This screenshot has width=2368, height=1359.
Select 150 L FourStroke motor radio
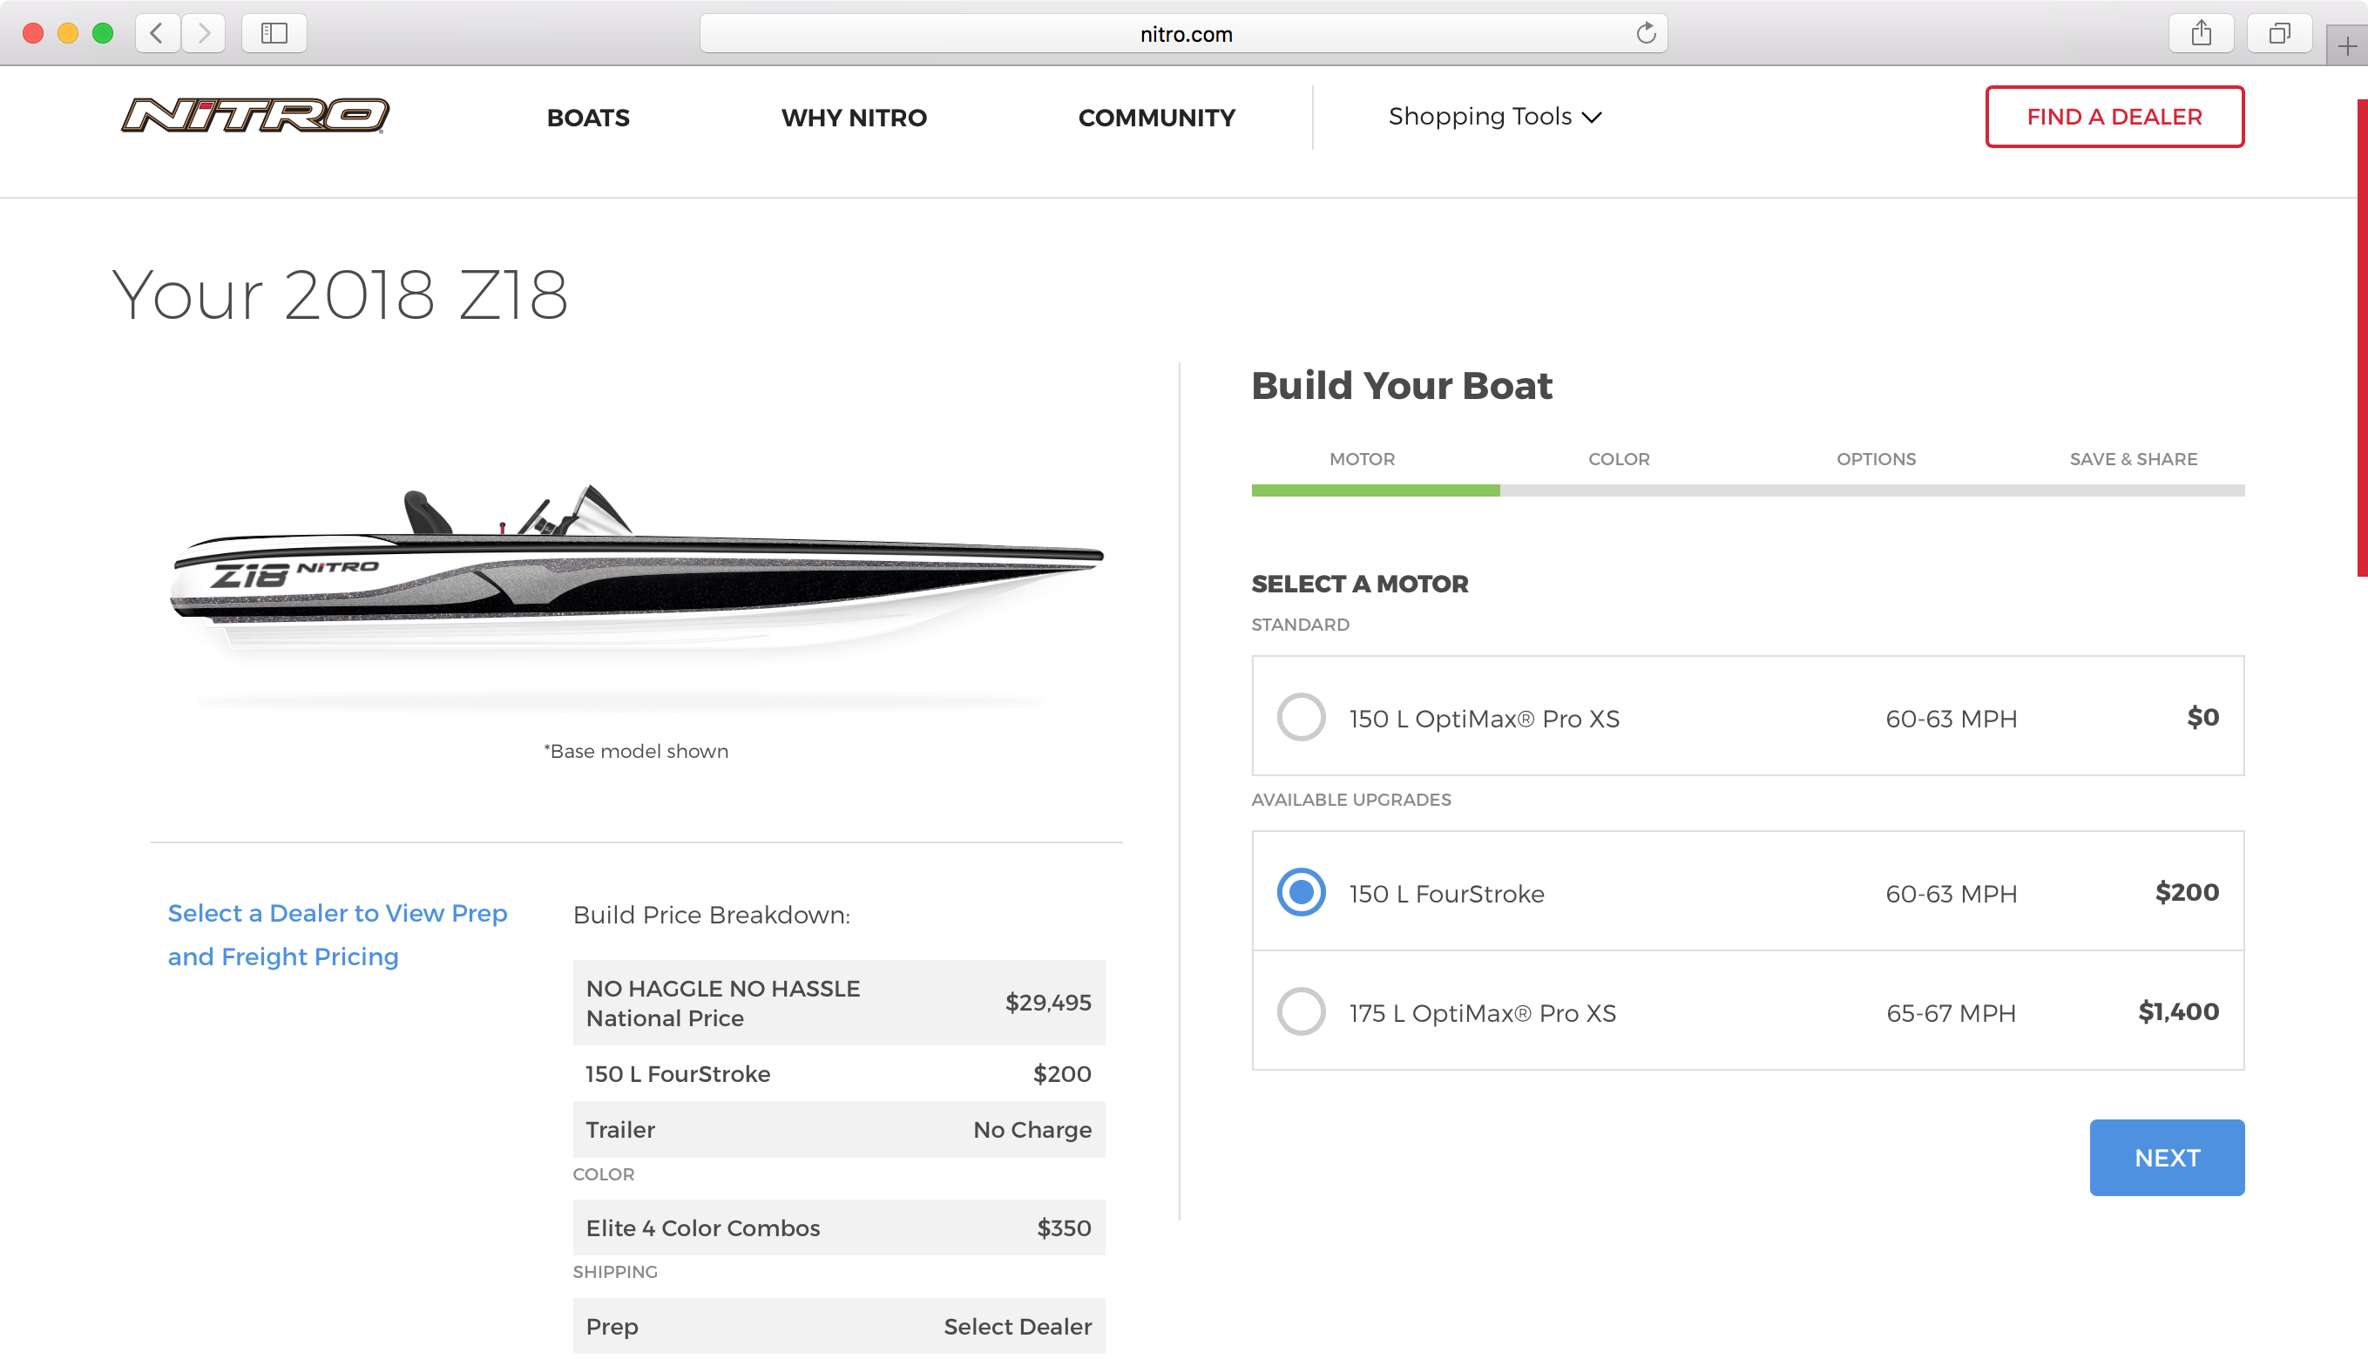1301,892
